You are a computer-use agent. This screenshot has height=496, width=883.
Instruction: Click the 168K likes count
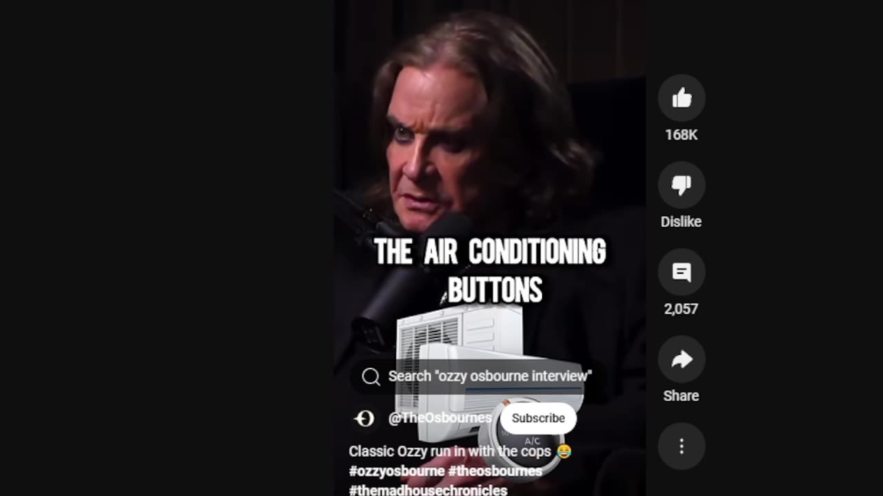click(681, 135)
